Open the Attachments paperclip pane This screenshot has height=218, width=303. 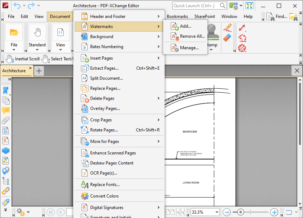(6, 120)
